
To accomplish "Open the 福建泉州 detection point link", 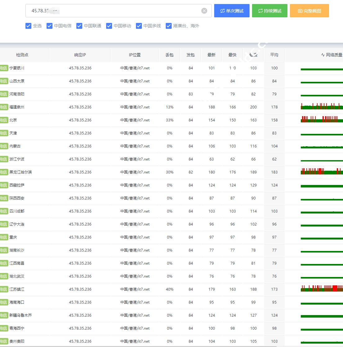I will [x=17, y=107].
